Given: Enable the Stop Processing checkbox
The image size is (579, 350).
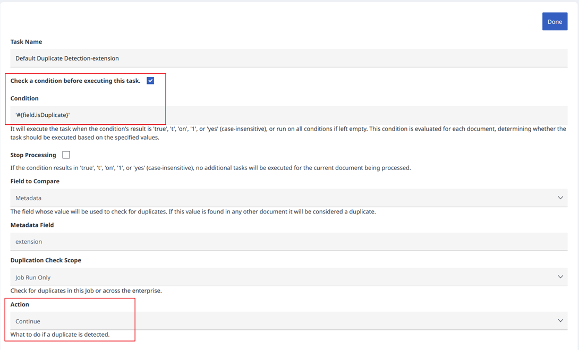Looking at the screenshot, I should coord(66,155).
